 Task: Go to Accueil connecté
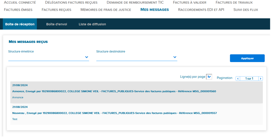(20, 2)
